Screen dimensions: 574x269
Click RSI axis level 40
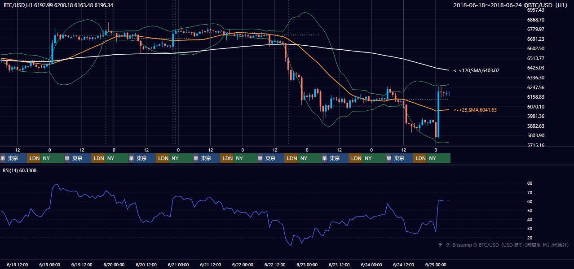[x=530, y=220]
